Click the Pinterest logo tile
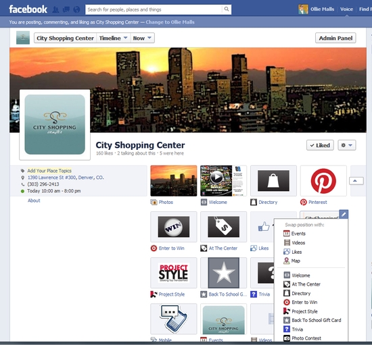 click(323, 181)
